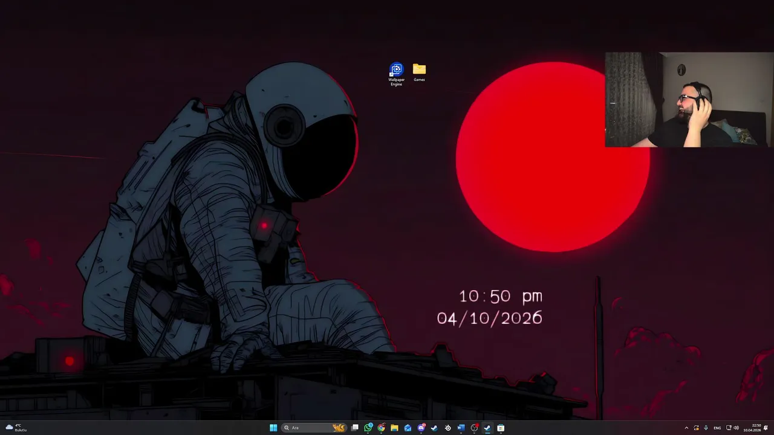Switch to the active Steam window icon
This screenshot has height=435, width=774.
[x=487, y=428]
